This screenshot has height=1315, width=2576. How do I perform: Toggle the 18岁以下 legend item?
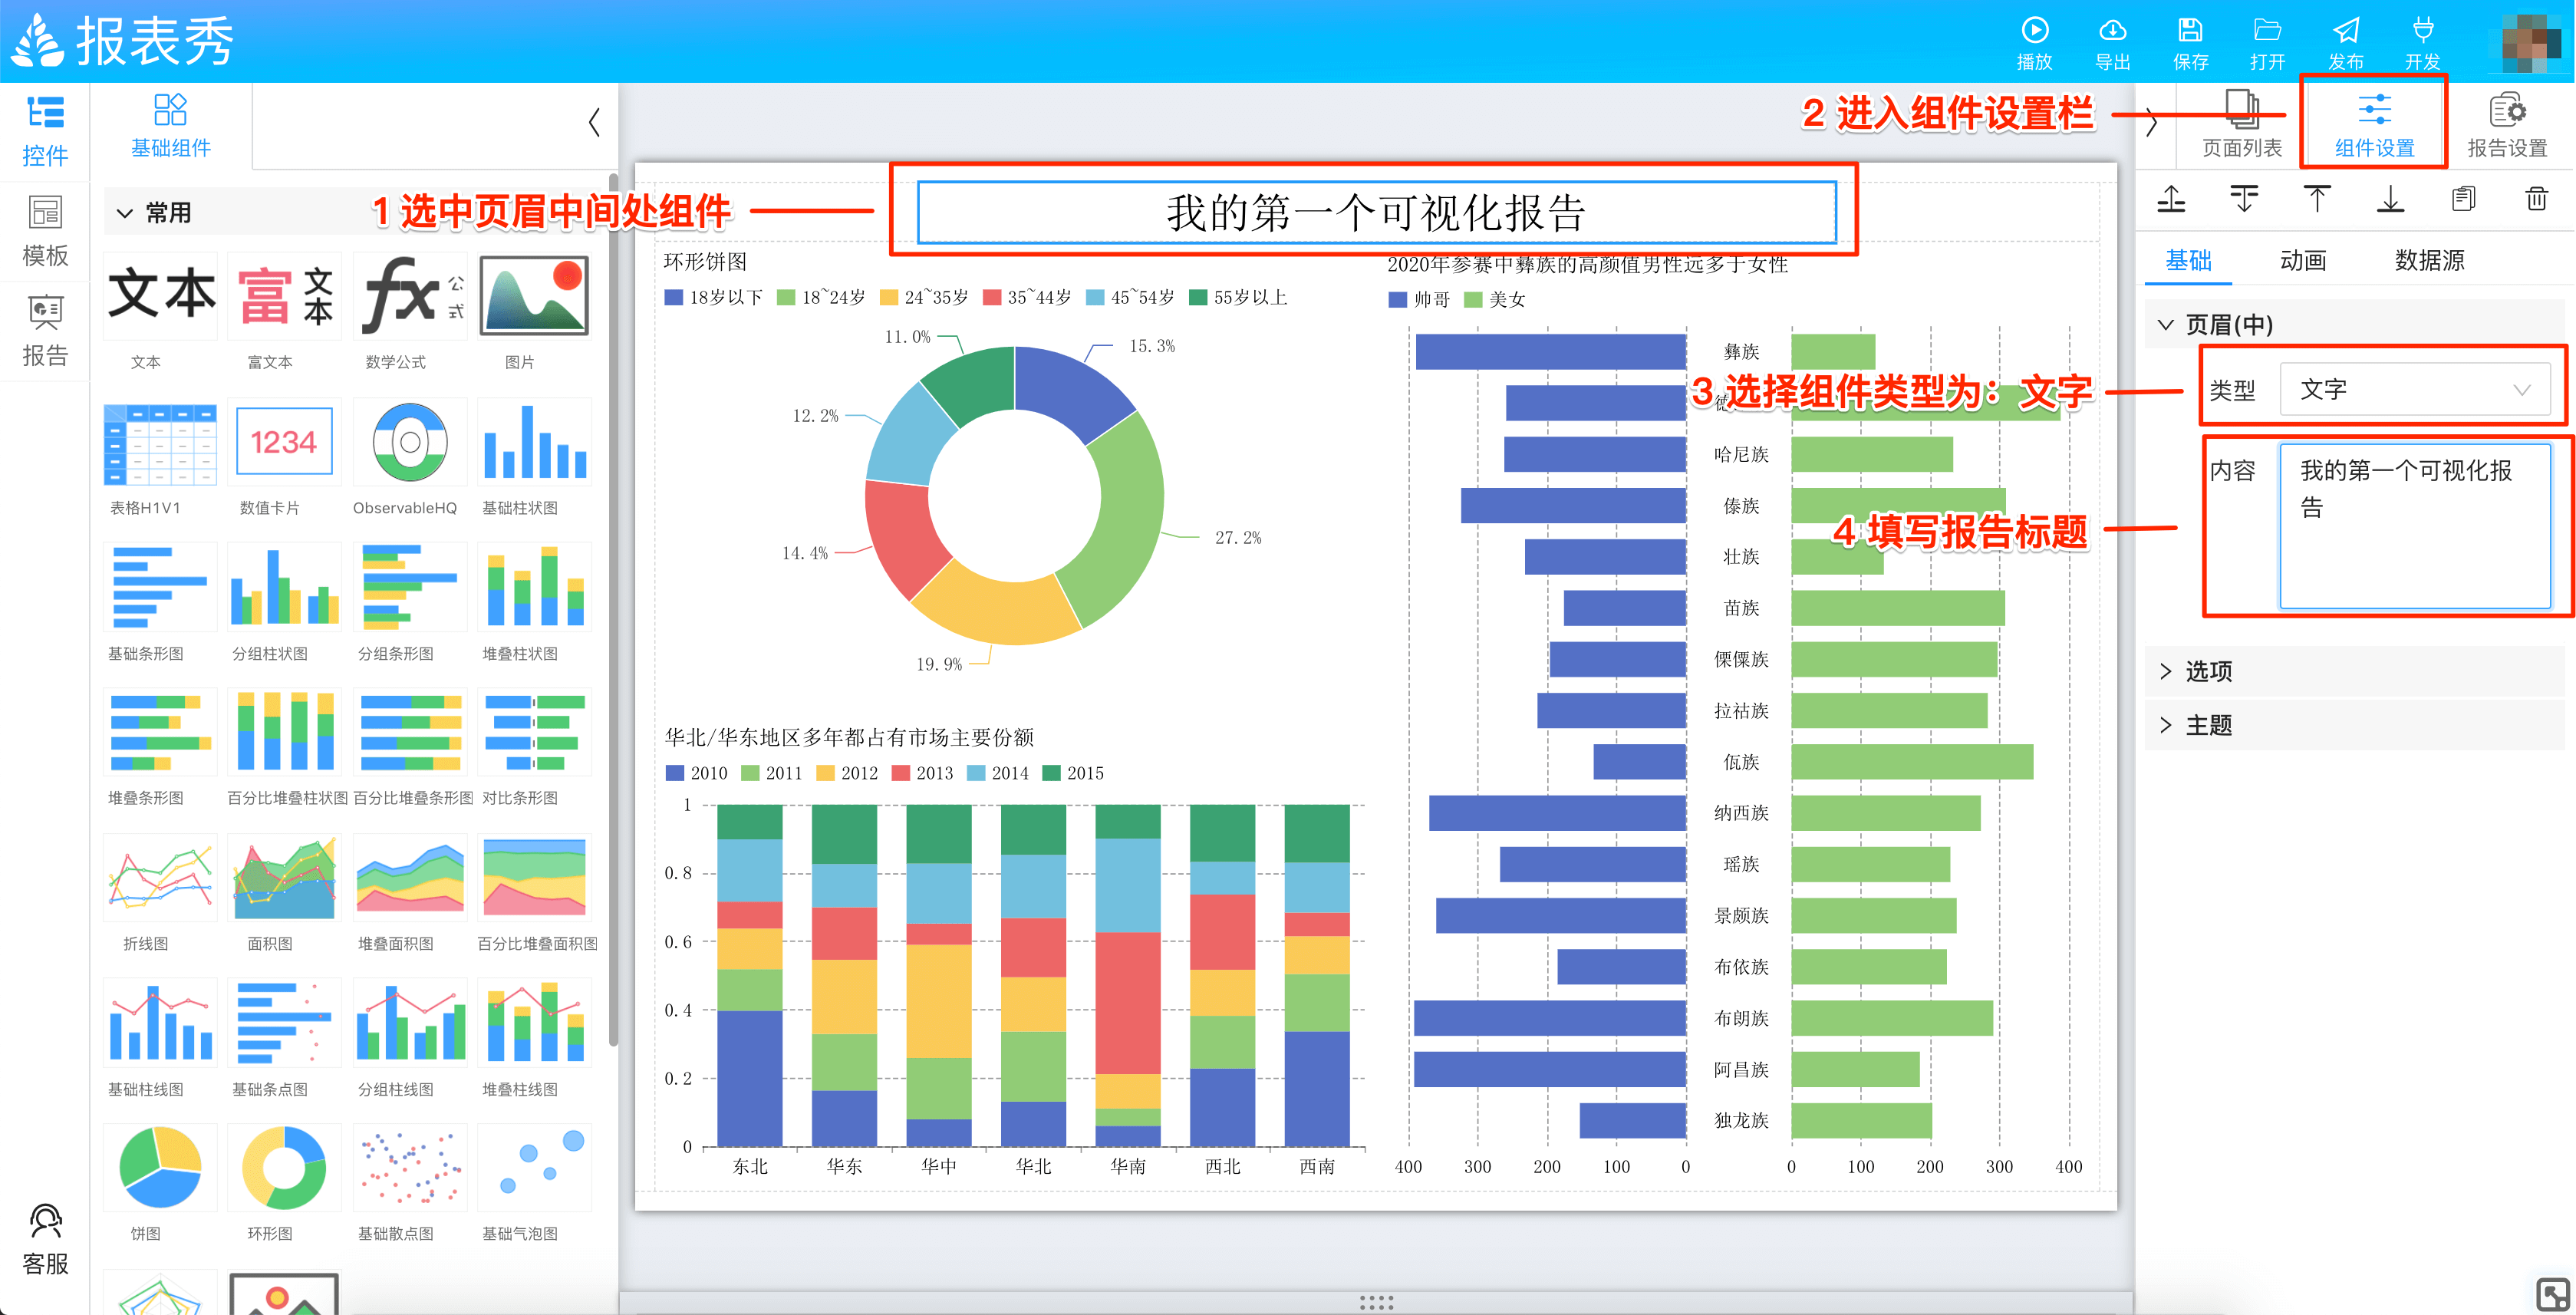point(714,297)
